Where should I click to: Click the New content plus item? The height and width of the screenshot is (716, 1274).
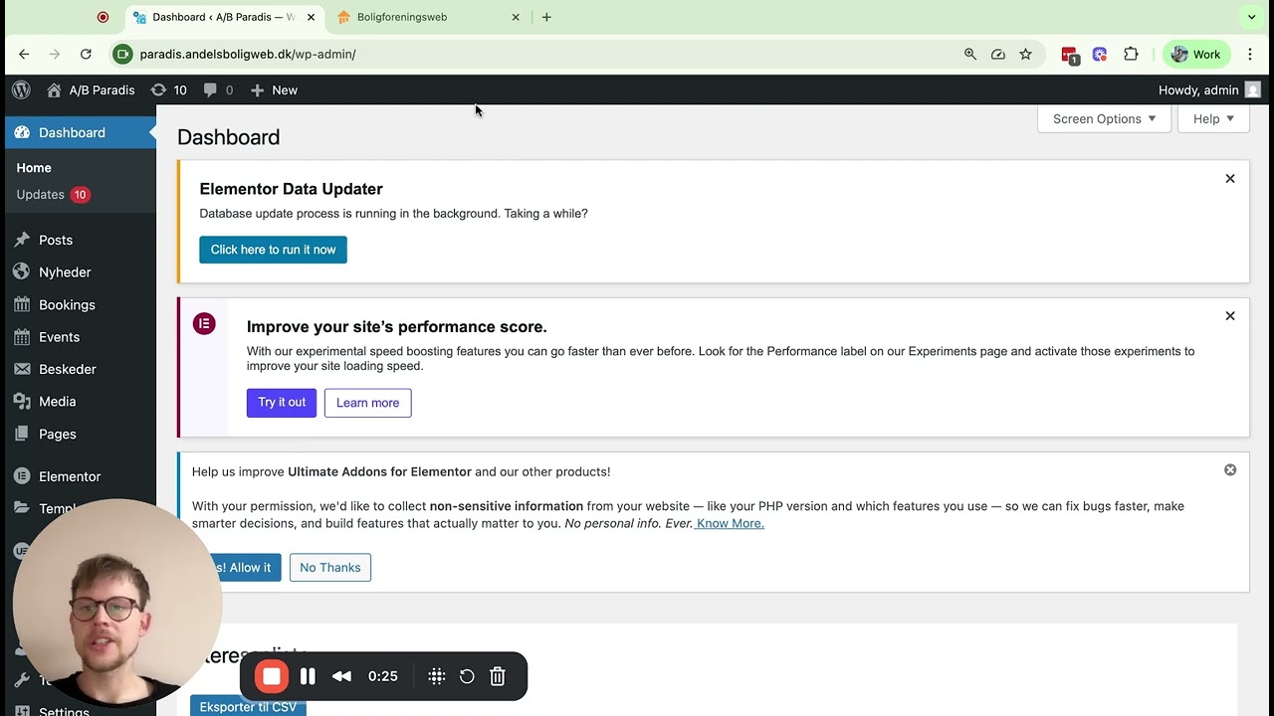pyautogui.click(x=274, y=89)
